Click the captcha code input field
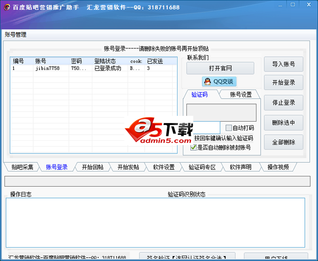 206,128
